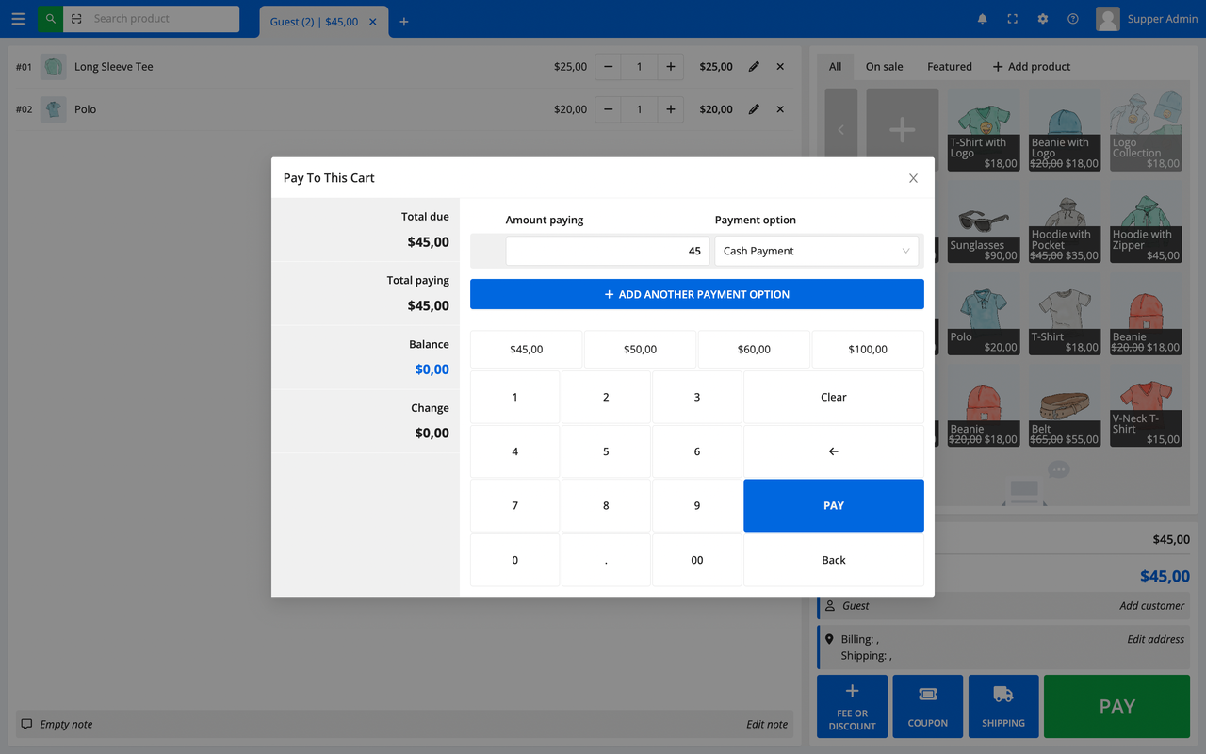Open the notifications bell
Image resolution: width=1206 pixels, height=754 pixels.
[983, 19]
